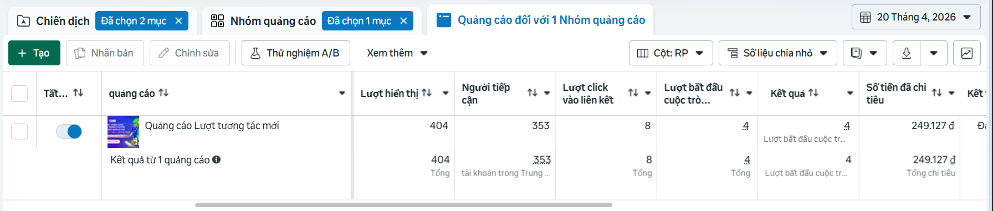Sort by Lượt hiển thị column arrows
The width and height of the screenshot is (993, 211).
427,93
